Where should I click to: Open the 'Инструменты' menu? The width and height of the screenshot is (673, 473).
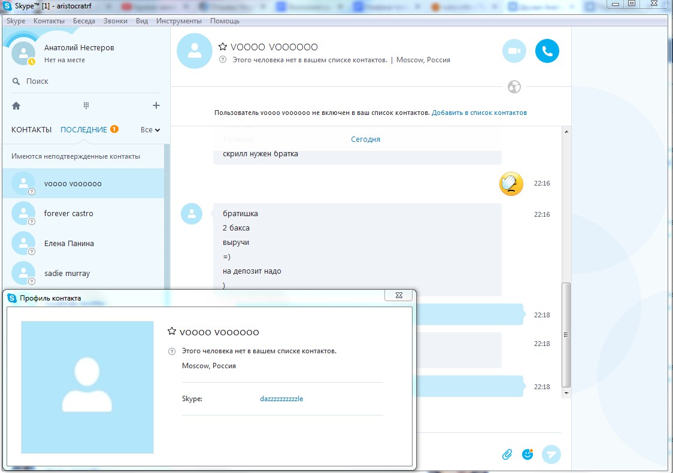pyautogui.click(x=179, y=21)
